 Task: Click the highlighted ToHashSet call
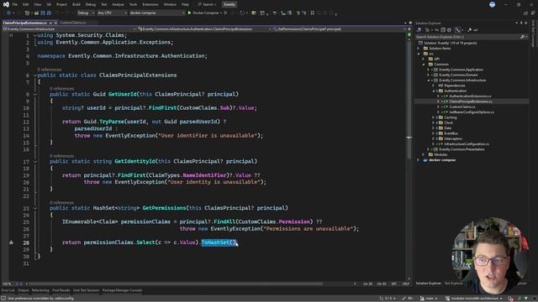point(219,242)
